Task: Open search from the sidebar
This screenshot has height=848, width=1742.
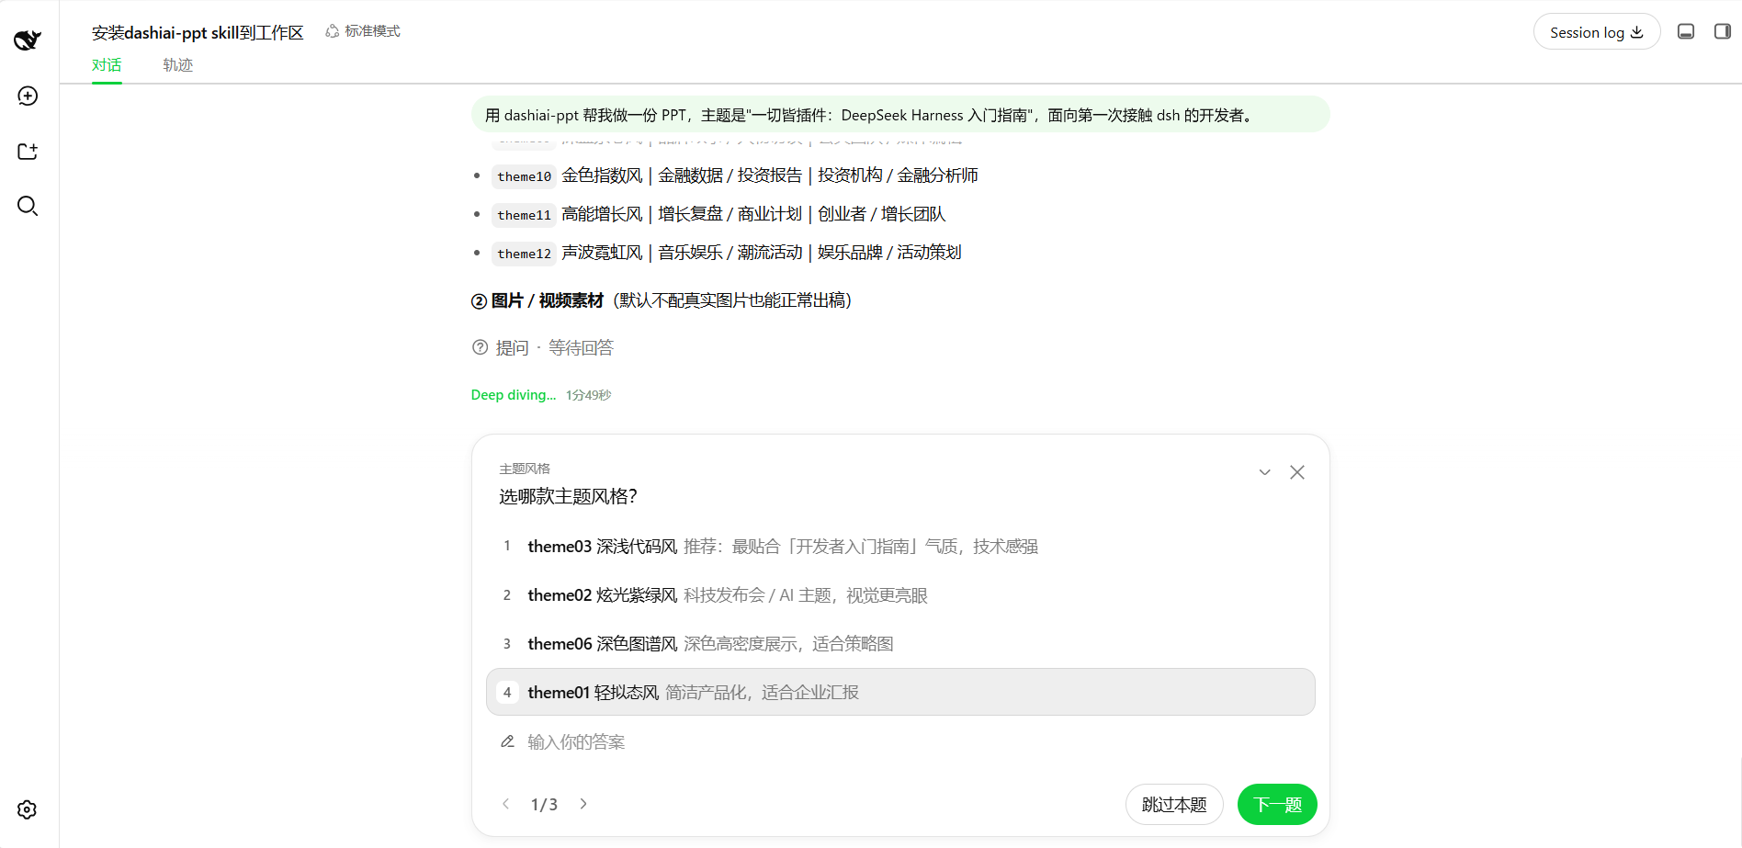Action: pos(28,206)
